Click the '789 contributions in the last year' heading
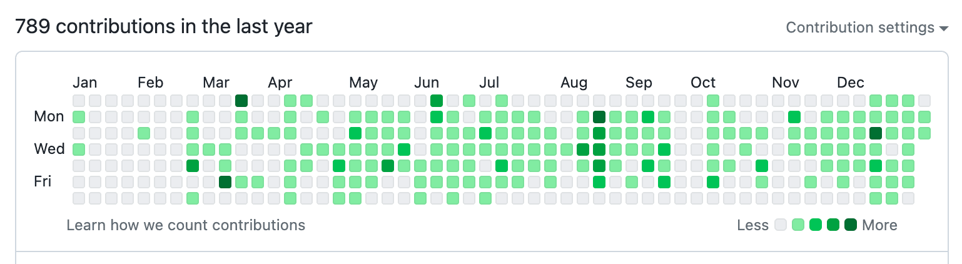Image resolution: width=962 pixels, height=264 pixels. (163, 27)
